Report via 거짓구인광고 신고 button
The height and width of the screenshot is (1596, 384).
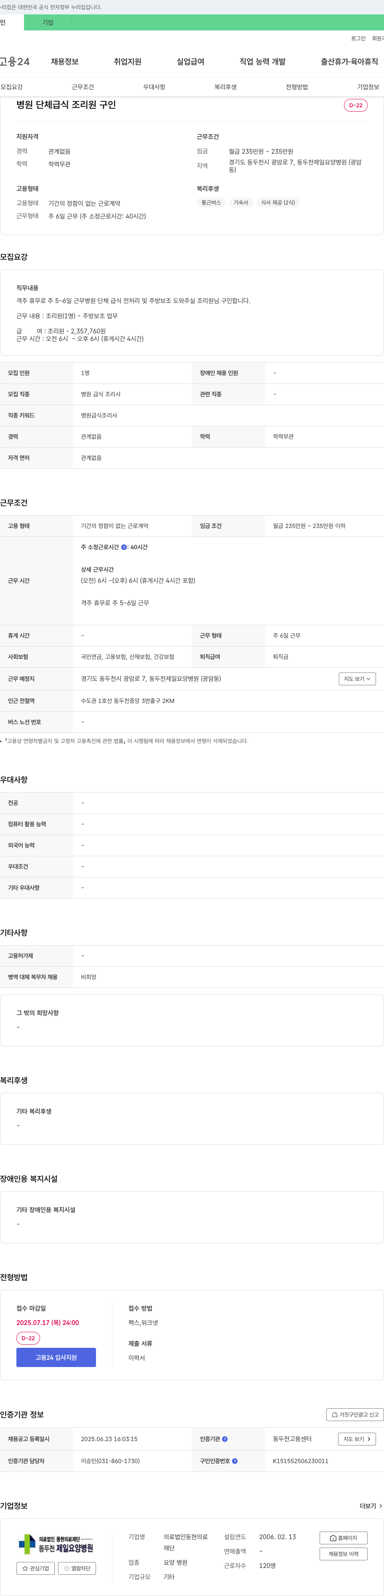pyautogui.click(x=355, y=1415)
